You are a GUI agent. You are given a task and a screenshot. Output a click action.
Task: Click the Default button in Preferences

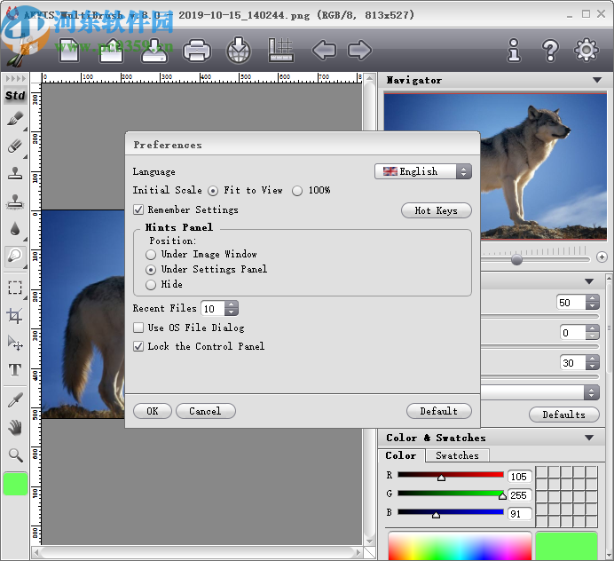click(x=439, y=411)
